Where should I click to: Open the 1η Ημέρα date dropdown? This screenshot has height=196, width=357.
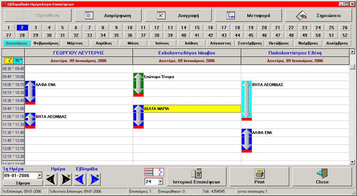pyautogui.click(x=39, y=176)
